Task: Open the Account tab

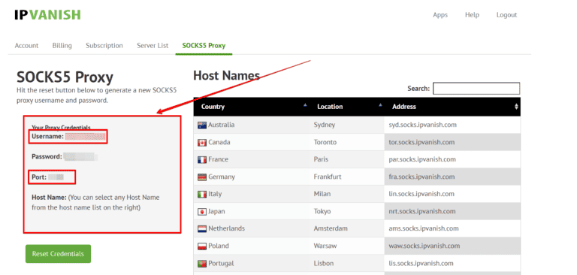Action: click(x=26, y=46)
